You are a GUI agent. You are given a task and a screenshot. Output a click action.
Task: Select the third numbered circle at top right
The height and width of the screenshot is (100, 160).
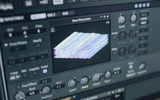(x=144, y=5)
